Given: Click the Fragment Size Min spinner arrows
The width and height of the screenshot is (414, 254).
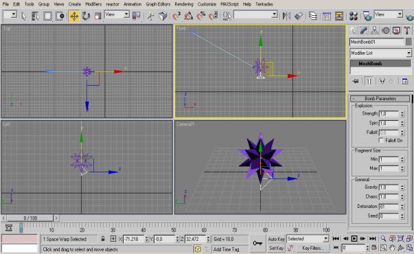Looking at the screenshot, I should point(402,159).
